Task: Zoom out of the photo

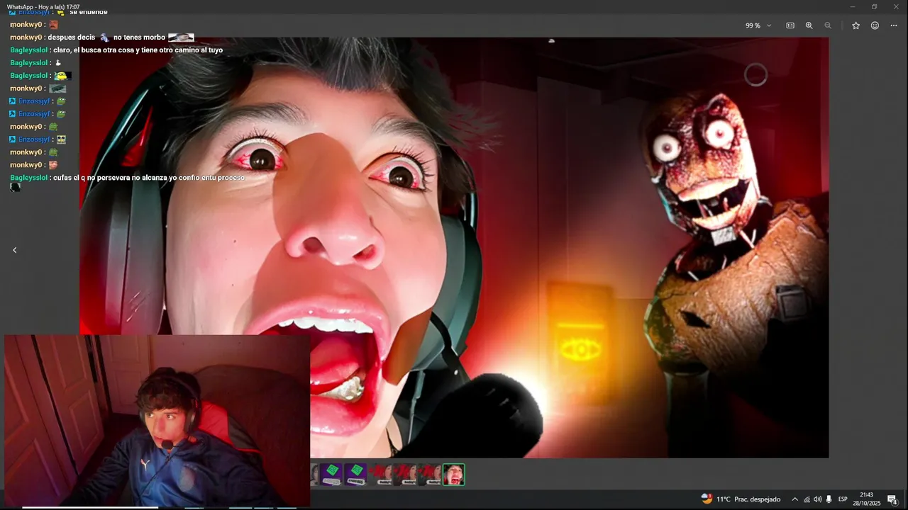Action: pos(828,25)
